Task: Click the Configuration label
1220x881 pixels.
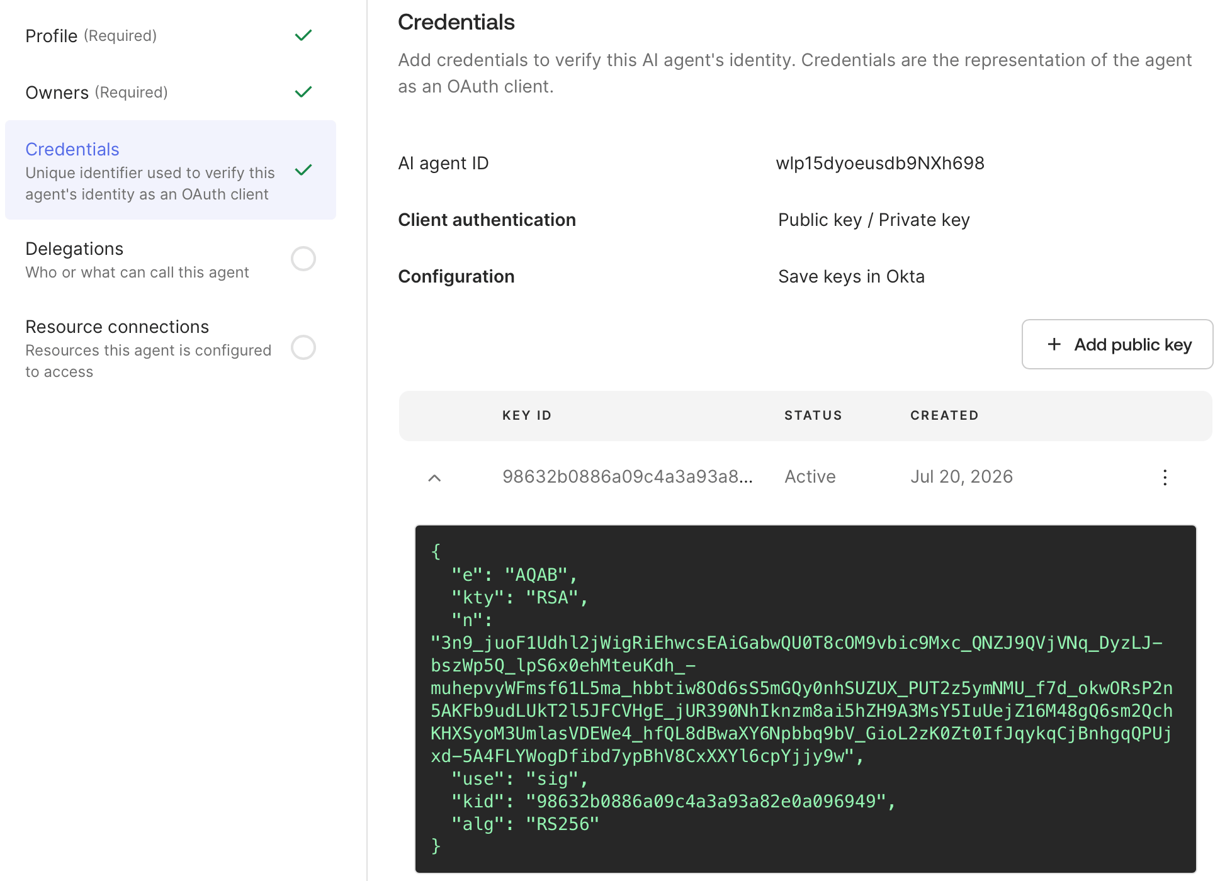Action: coord(456,276)
